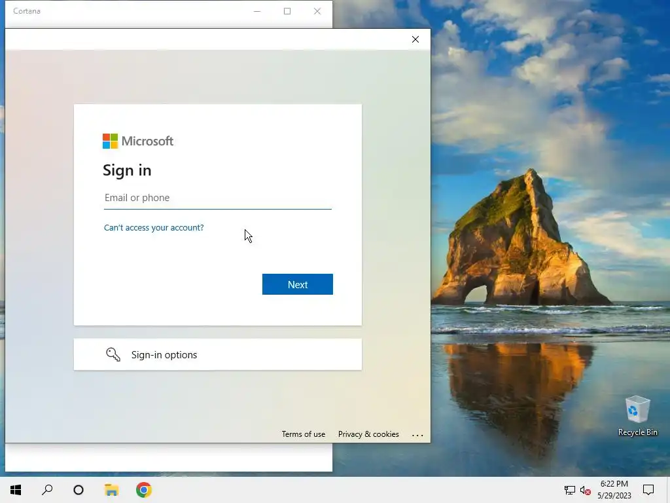
Task: Click the Next button
Action: (298, 284)
